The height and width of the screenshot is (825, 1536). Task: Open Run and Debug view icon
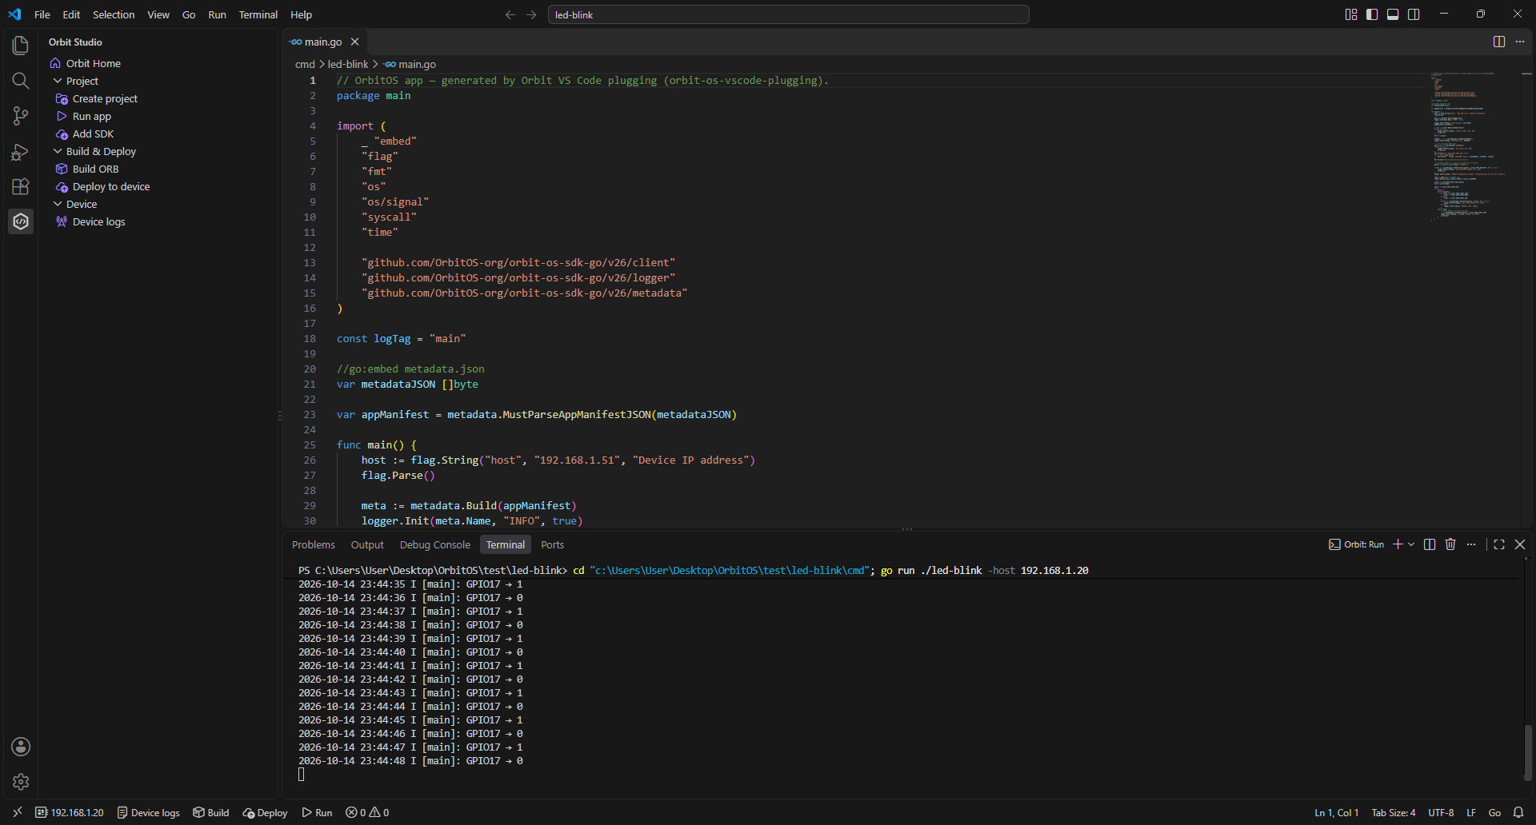pos(21,151)
